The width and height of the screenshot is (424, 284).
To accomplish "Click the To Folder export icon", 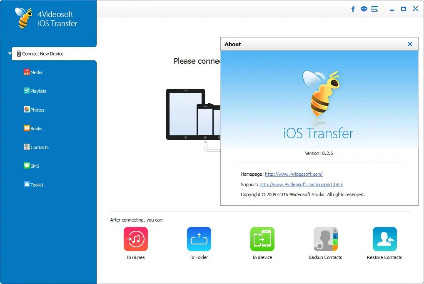I will (x=199, y=239).
